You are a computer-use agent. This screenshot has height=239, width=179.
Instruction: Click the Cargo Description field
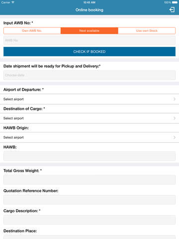coord(89,220)
